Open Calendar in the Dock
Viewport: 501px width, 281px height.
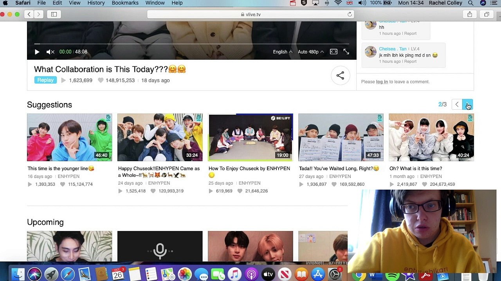[x=117, y=274]
